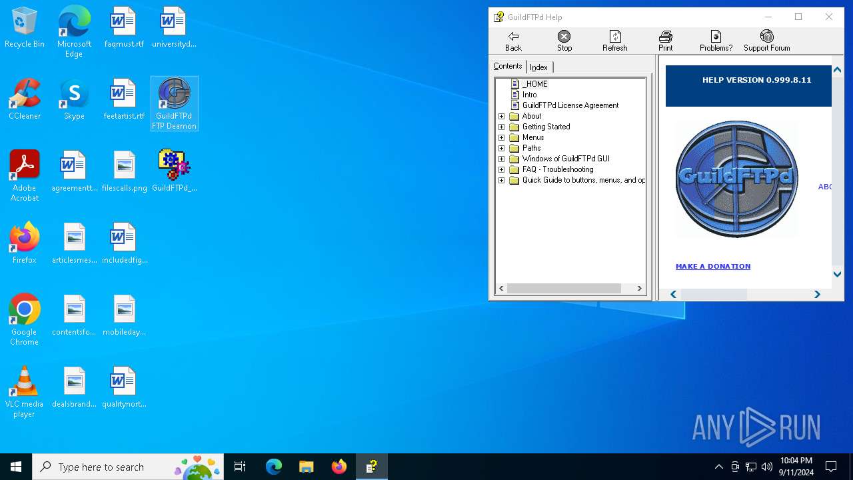The image size is (853, 480).
Task: Open Task View from the taskbar
Action: point(240,467)
